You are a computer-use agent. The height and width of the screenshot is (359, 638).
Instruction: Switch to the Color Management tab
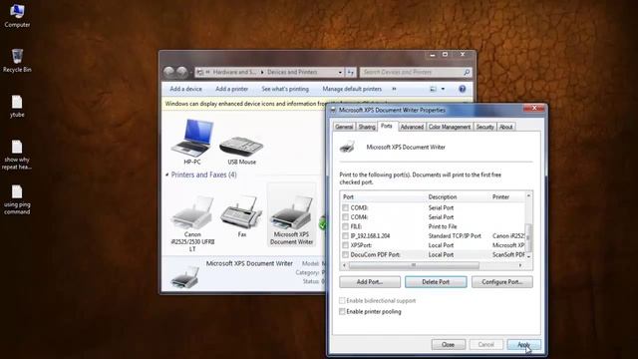coord(450,127)
